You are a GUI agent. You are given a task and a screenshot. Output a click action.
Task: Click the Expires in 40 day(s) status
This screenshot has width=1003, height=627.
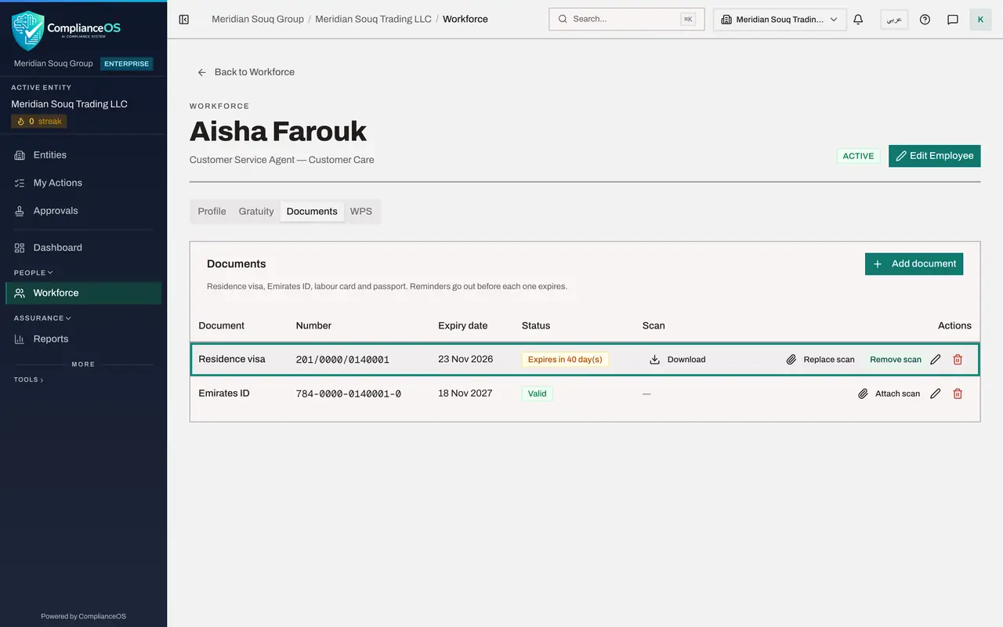[x=565, y=360]
